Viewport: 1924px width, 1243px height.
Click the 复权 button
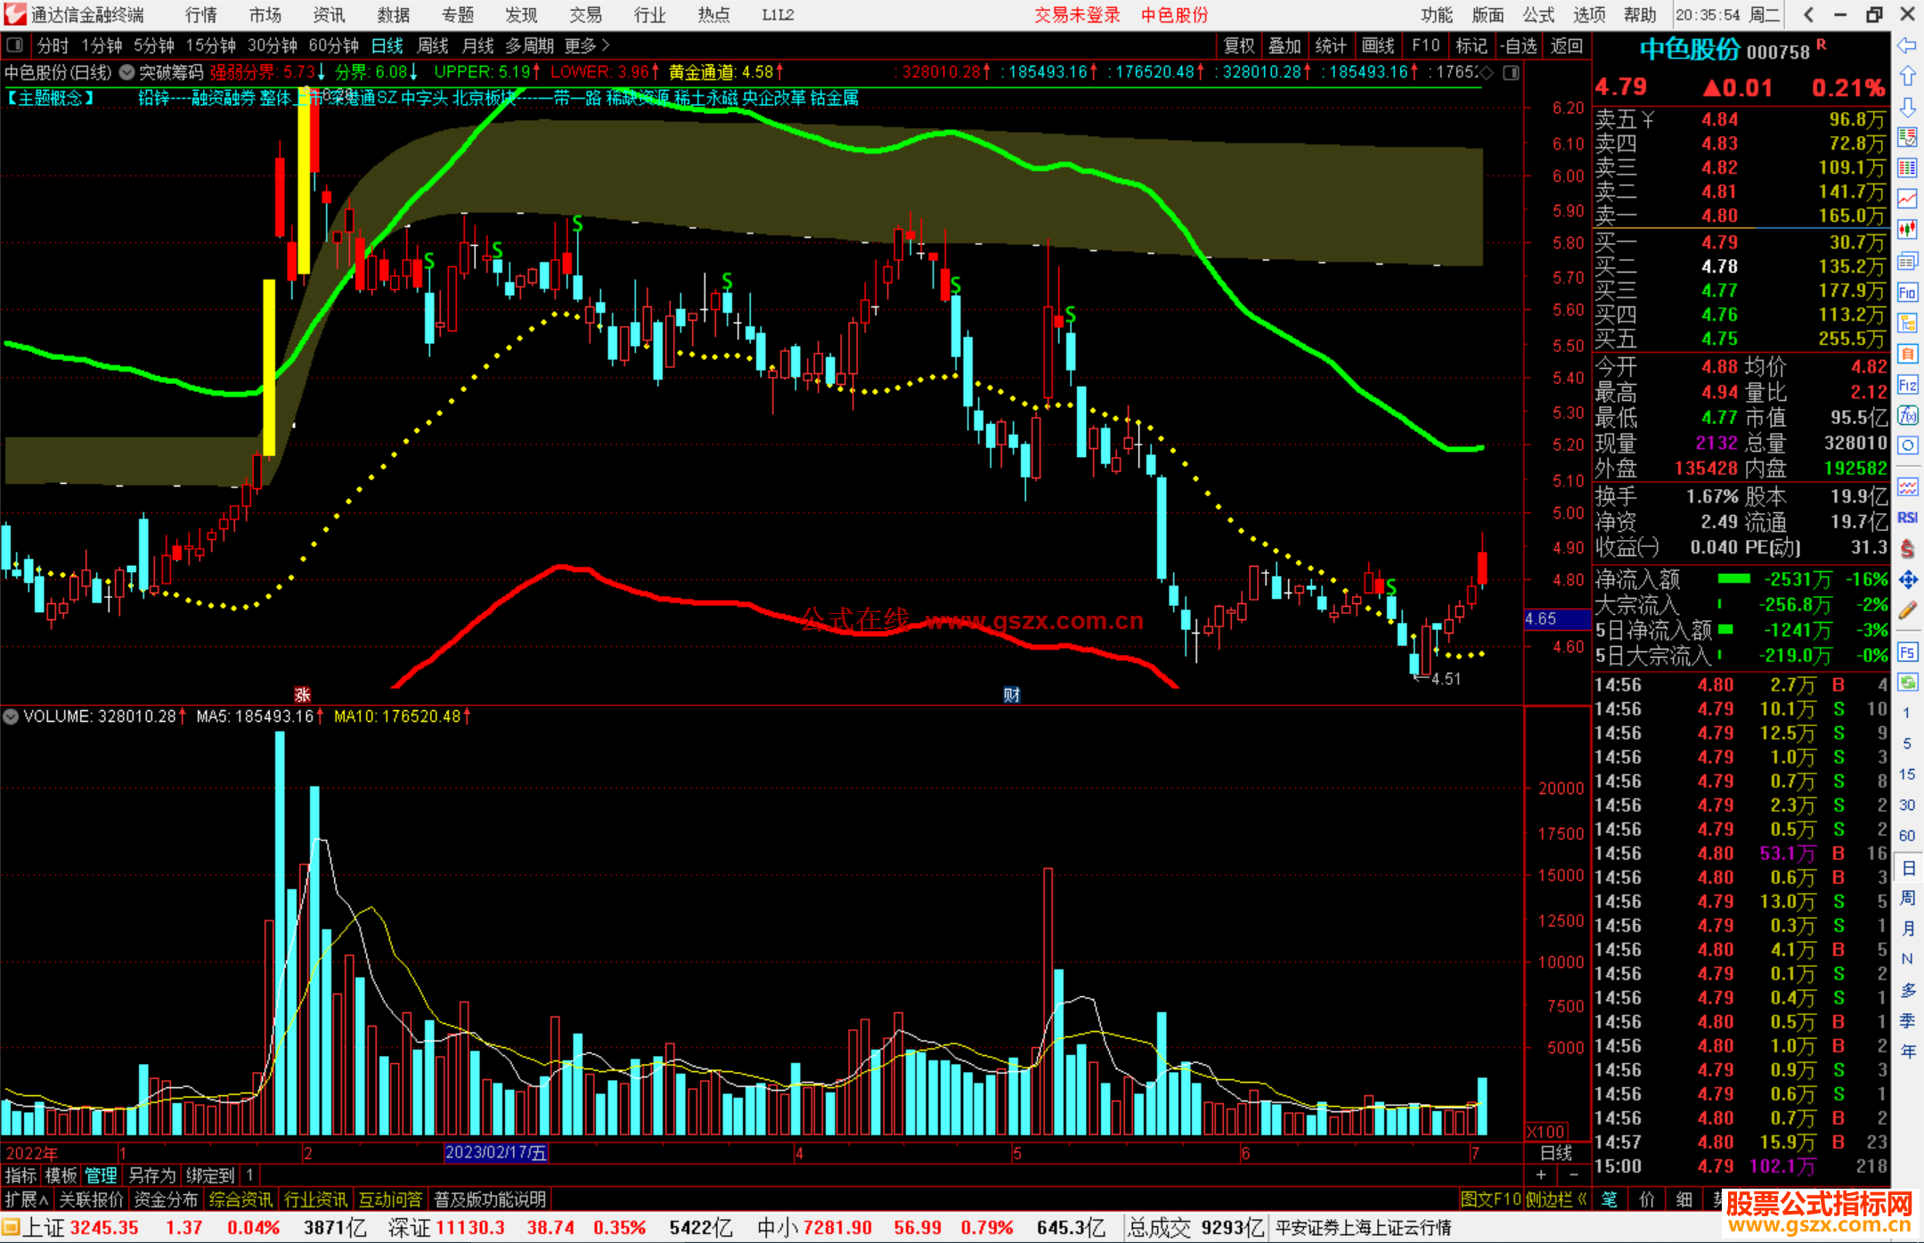point(1239,45)
